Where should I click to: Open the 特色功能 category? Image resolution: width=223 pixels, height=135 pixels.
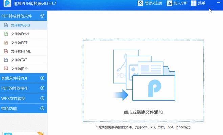pyautogui.click(x=23, y=108)
